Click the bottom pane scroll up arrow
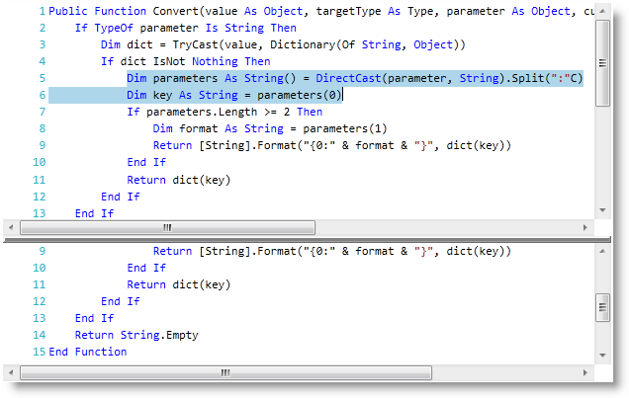The width and height of the screenshot is (629, 398). pyautogui.click(x=602, y=251)
